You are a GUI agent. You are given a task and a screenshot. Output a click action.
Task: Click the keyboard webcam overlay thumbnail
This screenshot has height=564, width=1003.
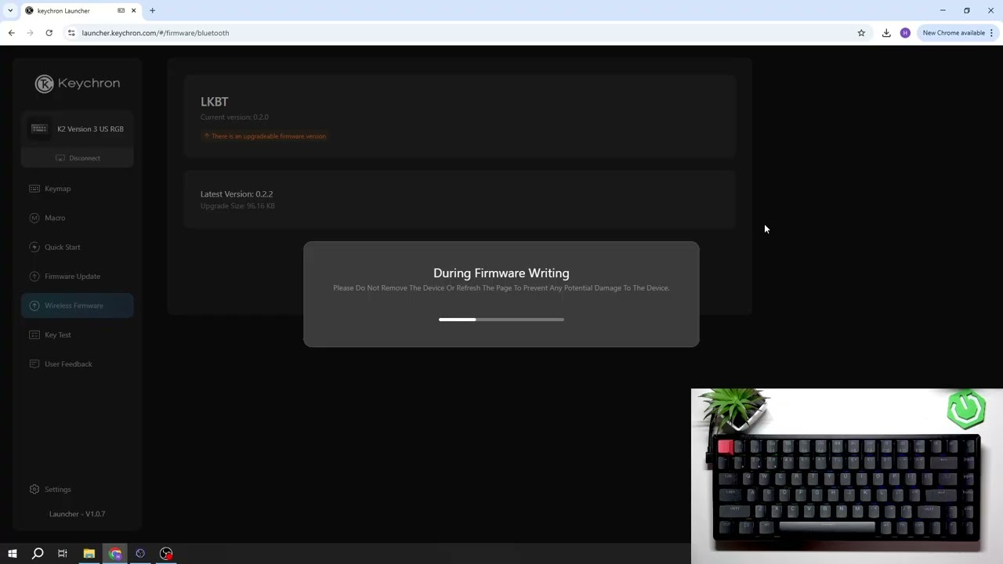(847, 476)
